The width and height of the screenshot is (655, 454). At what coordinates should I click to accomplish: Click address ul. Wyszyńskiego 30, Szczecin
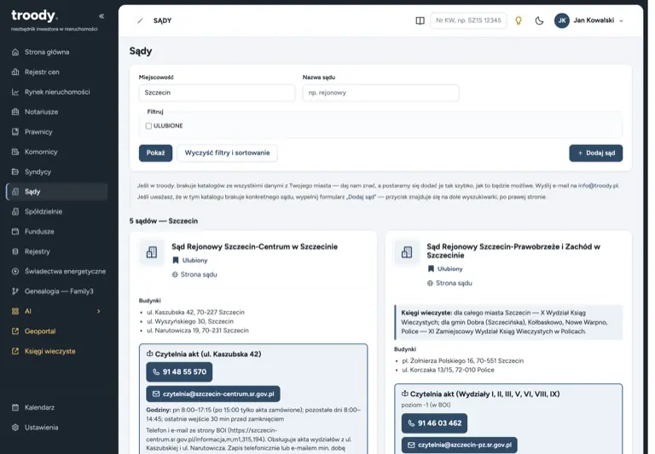[x=190, y=321]
